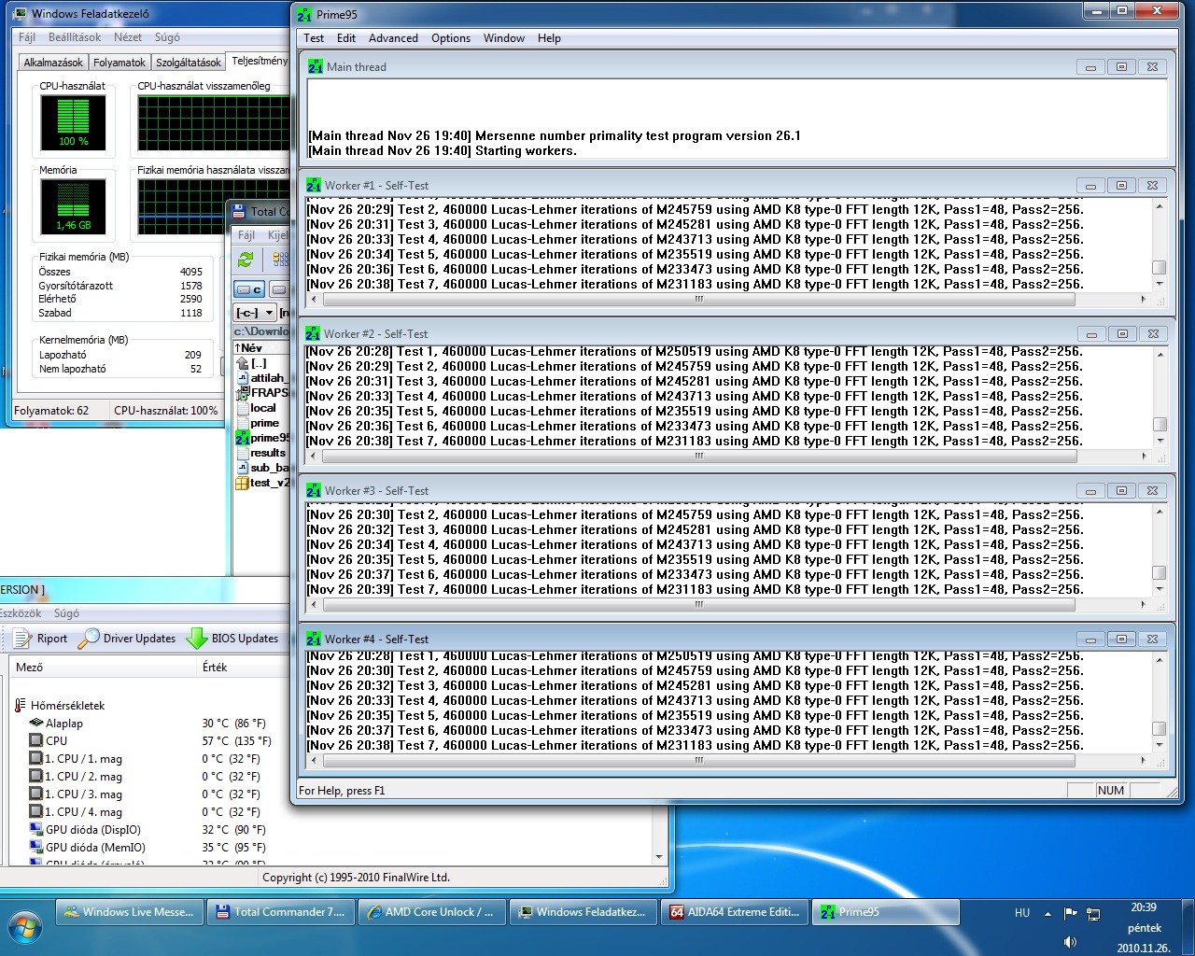Open Súgó menu in Task Manager

click(167, 37)
